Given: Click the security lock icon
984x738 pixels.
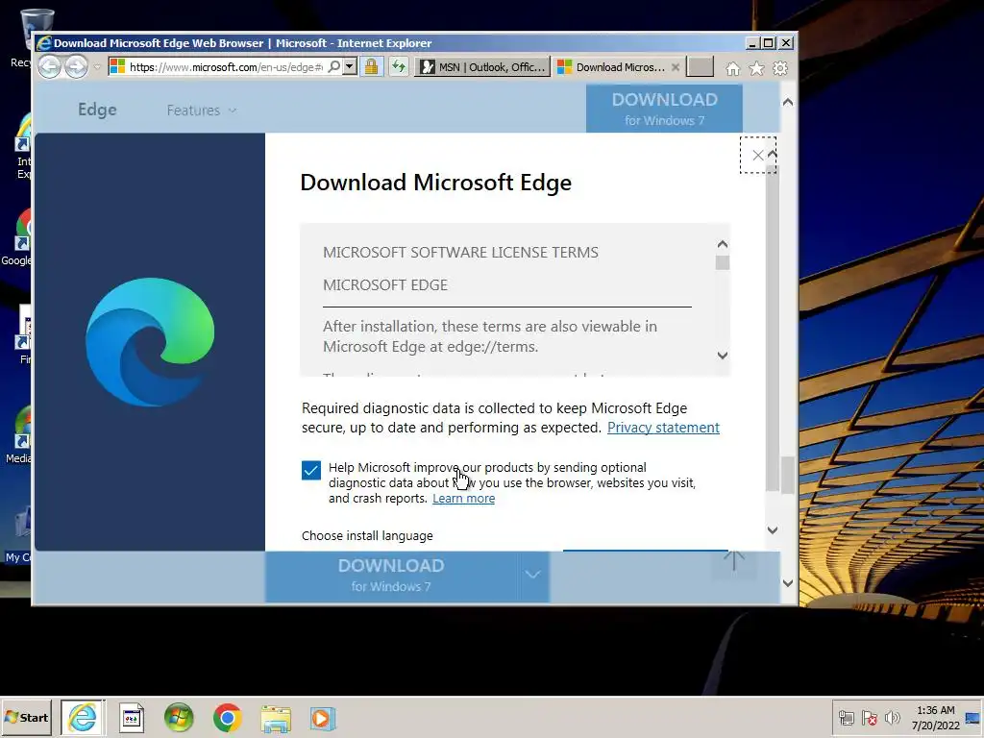Looking at the screenshot, I should click(x=372, y=67).
